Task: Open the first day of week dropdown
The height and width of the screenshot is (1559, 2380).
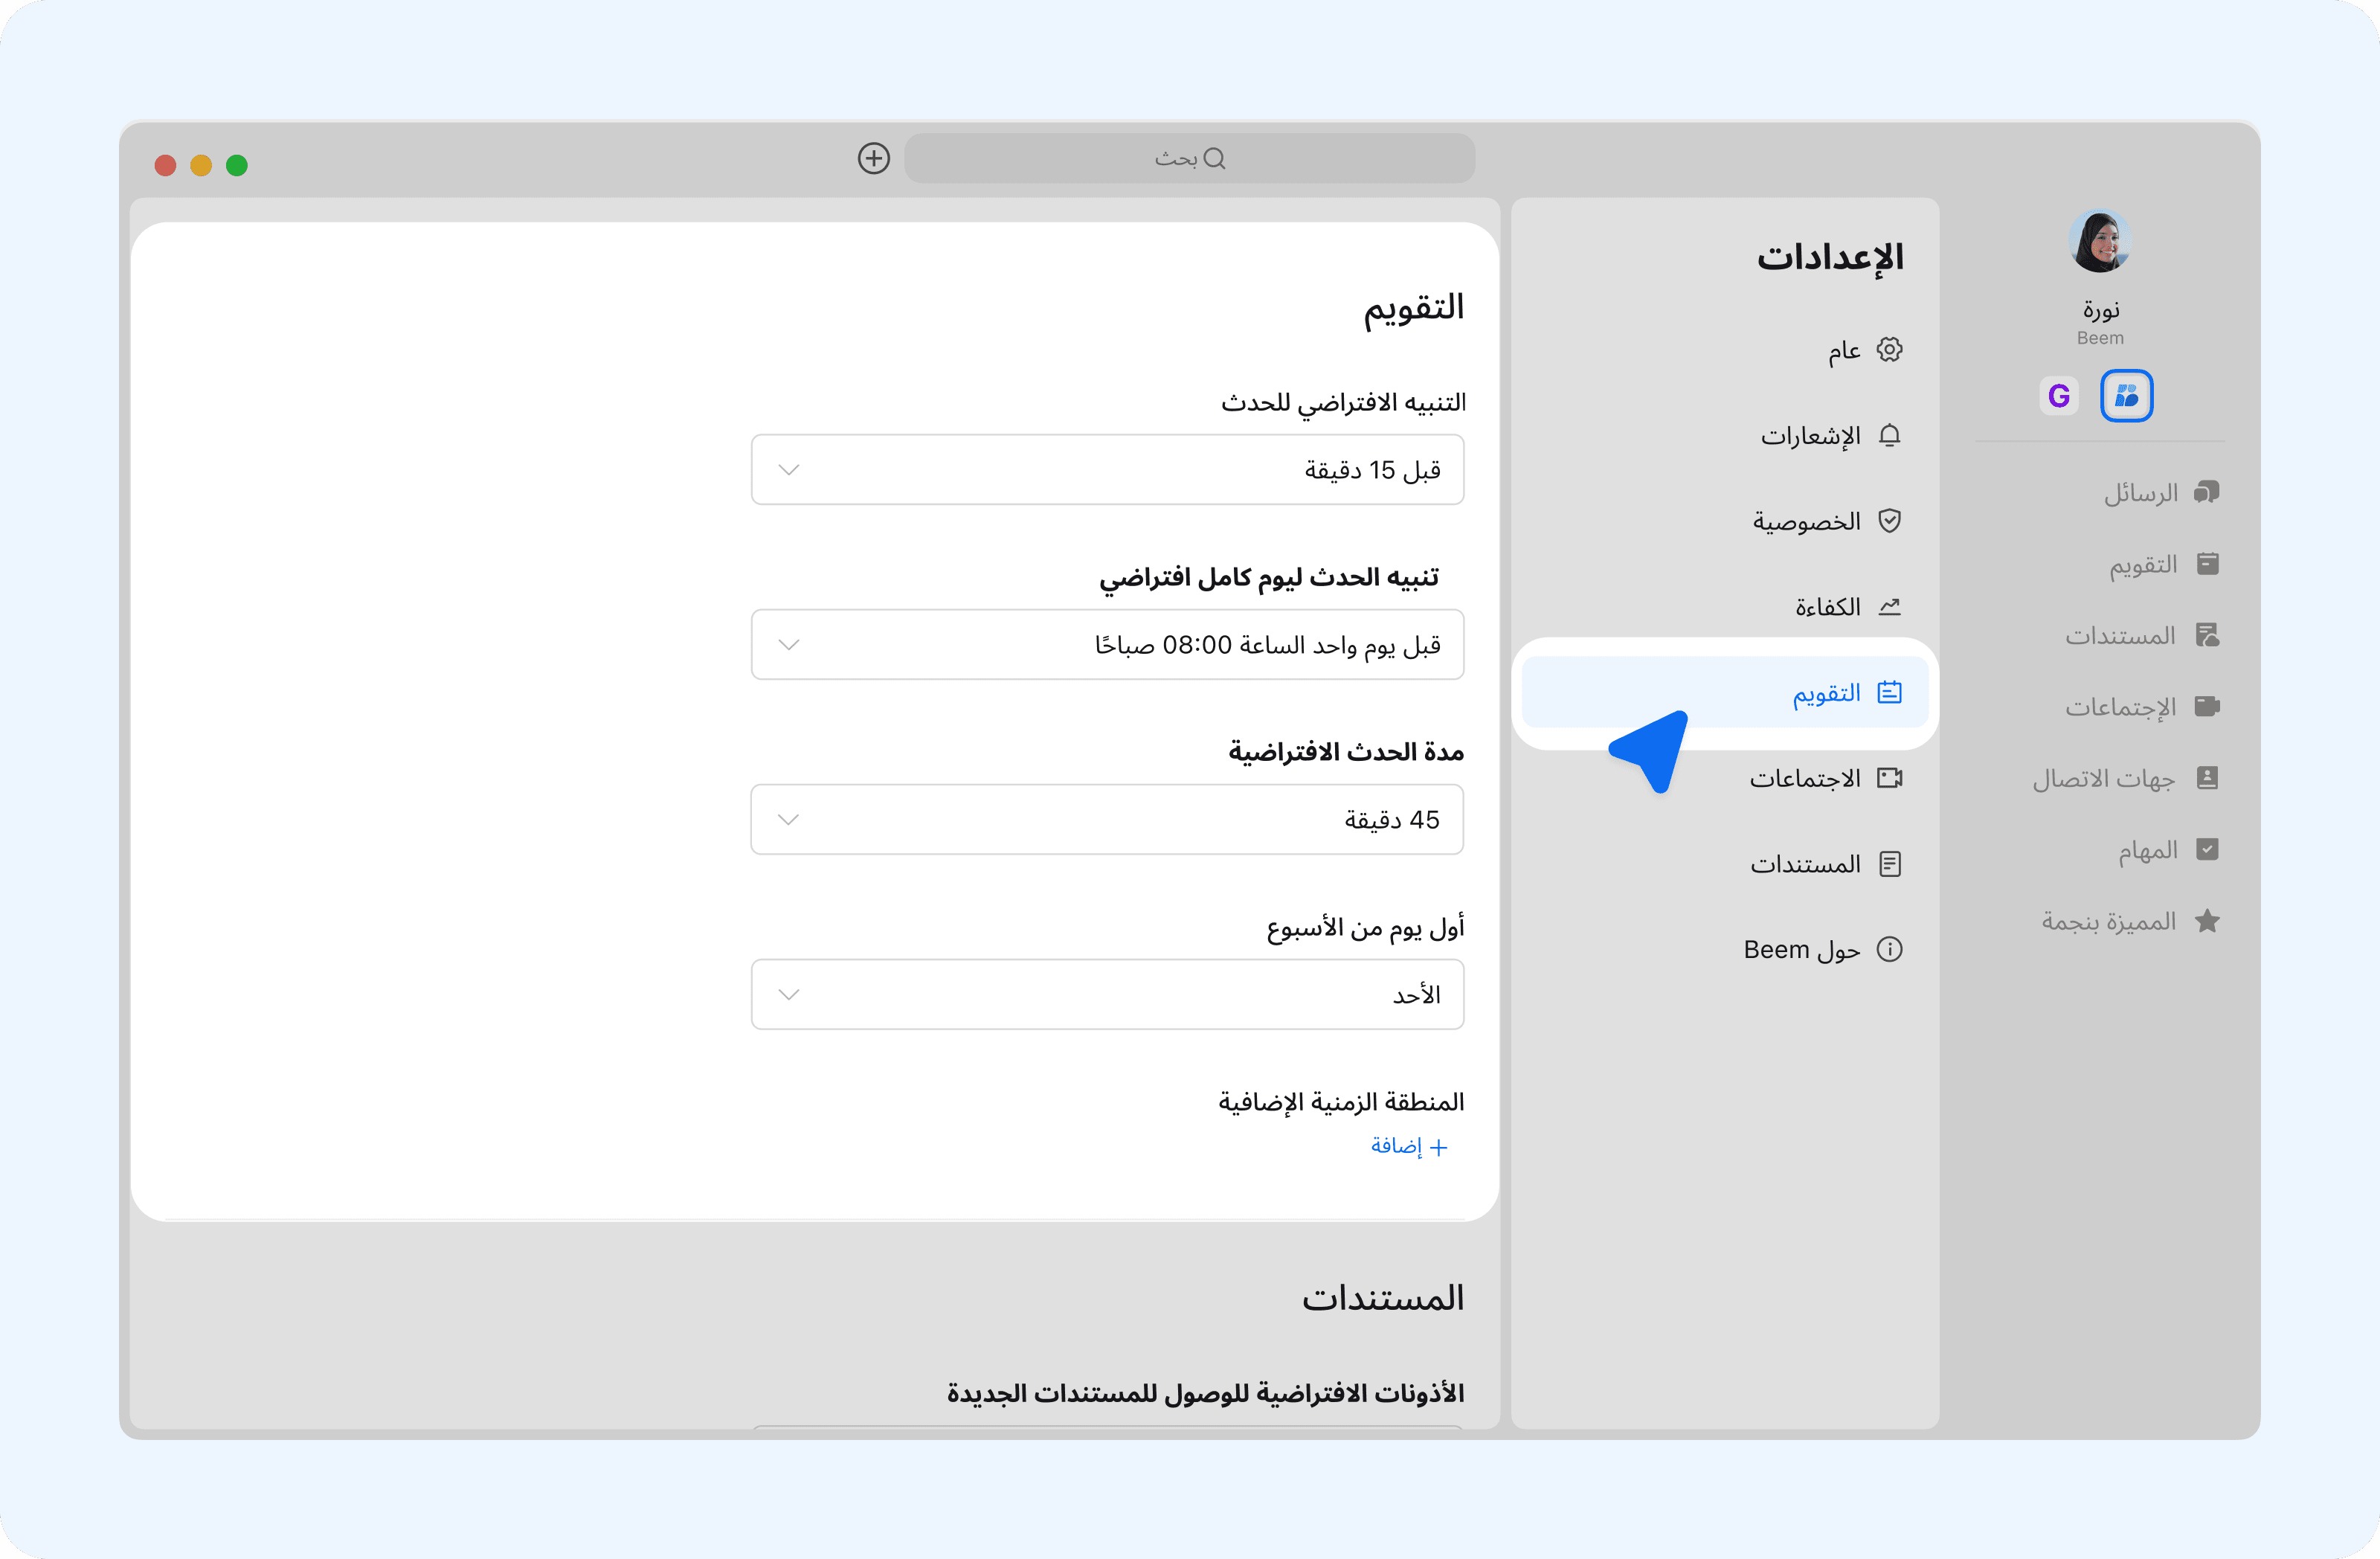Action: 1107,995
